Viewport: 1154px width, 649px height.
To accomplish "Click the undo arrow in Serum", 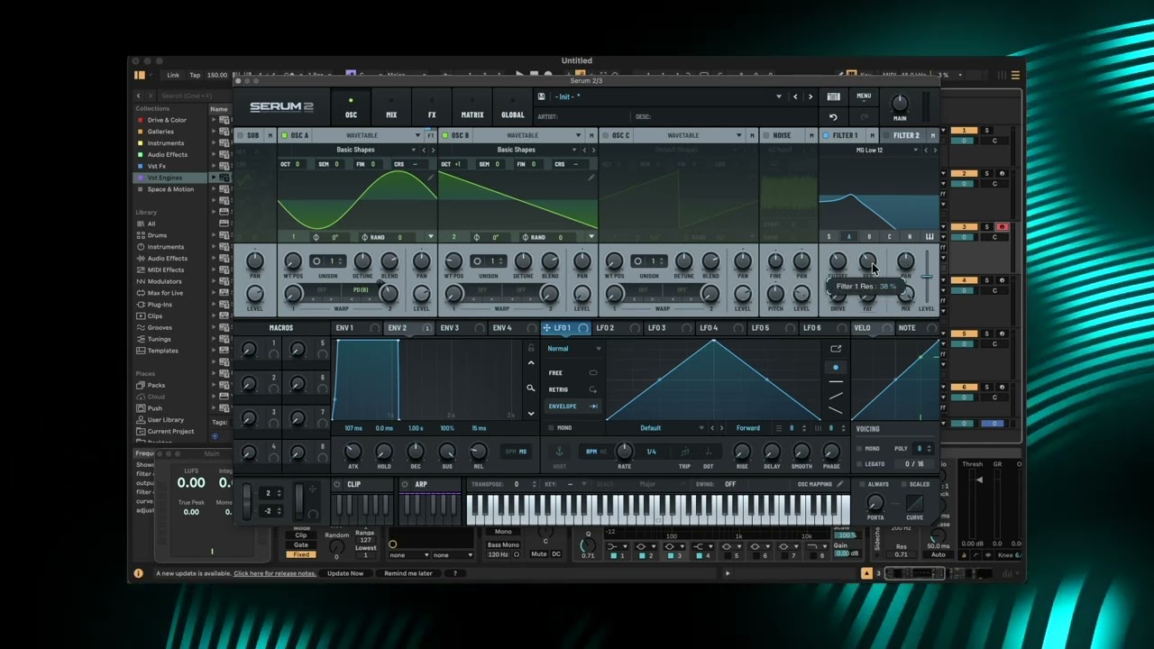I will tap(833, 117).
